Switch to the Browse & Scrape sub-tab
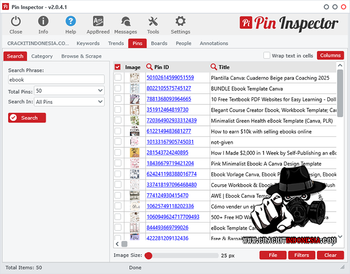This screenshot has height=274, width=350. [81, 56]
